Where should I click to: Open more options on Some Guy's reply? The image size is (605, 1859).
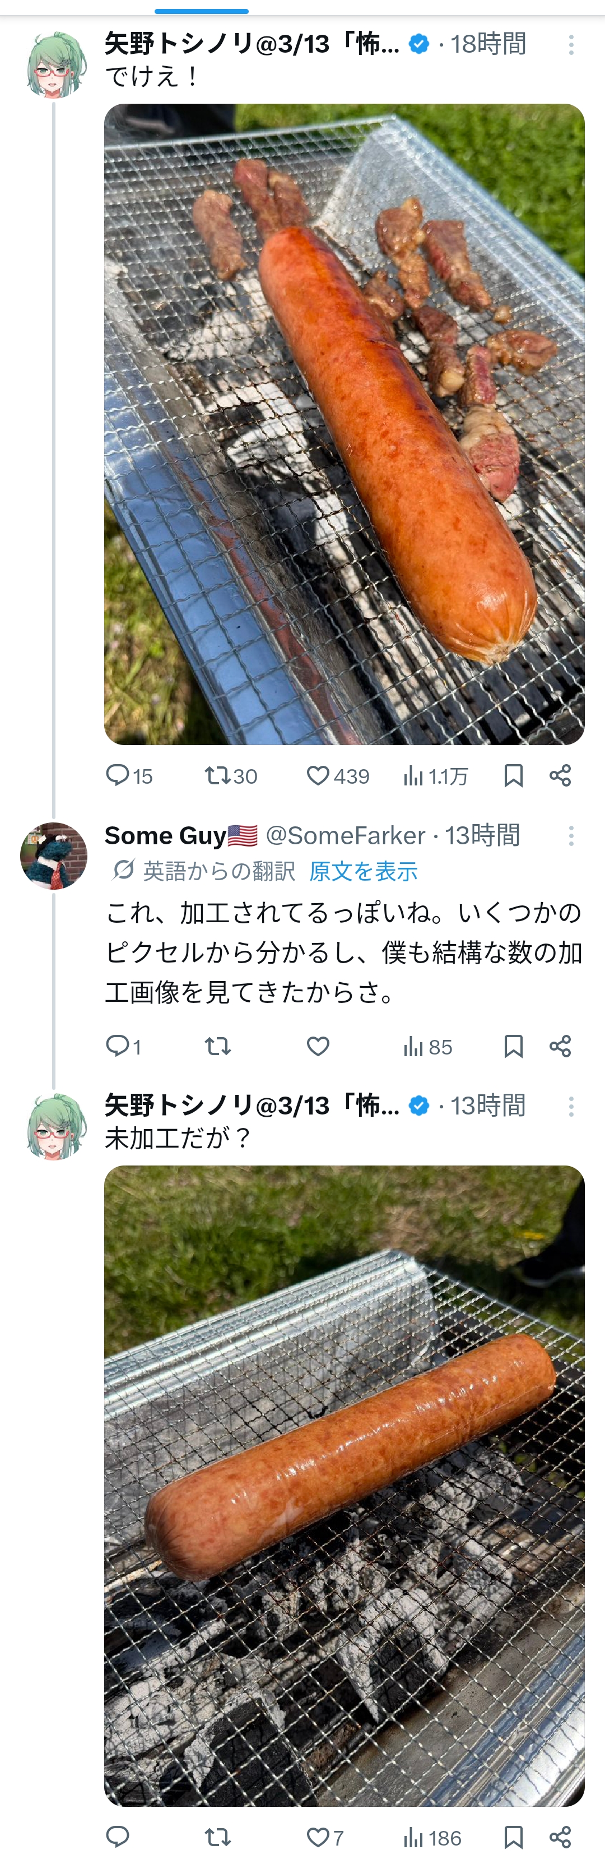tap(571, 836)
